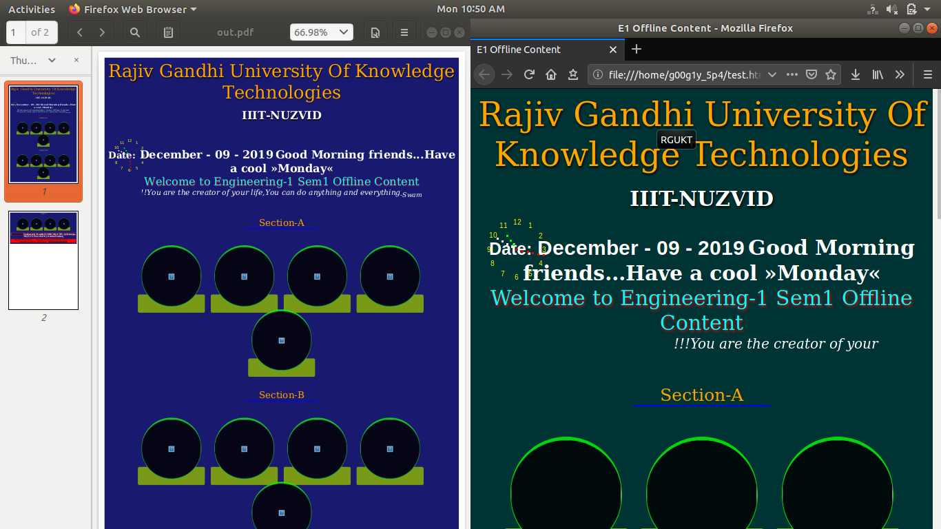Open document view options in PDF viewer
941x529 pixels.
point(375,32)
